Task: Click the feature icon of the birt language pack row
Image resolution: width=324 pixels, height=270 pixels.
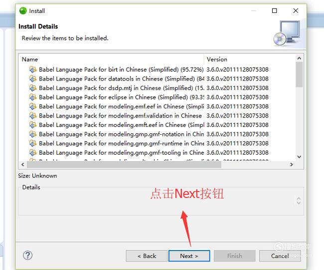Action: point(33,70)
